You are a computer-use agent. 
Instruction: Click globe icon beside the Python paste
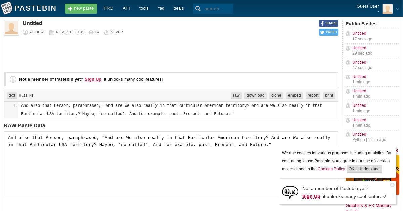pyautogui.click(x=348, y=135)
